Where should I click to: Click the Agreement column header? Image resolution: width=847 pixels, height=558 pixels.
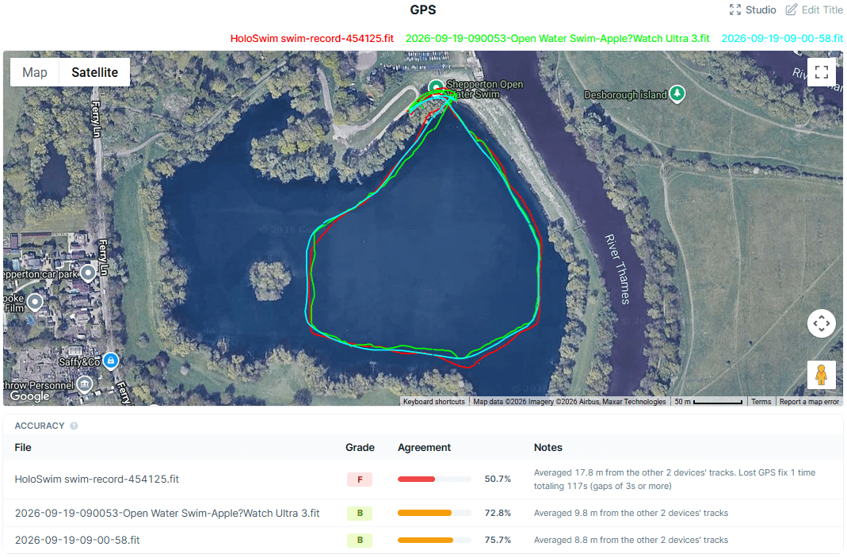pos(424,448)
